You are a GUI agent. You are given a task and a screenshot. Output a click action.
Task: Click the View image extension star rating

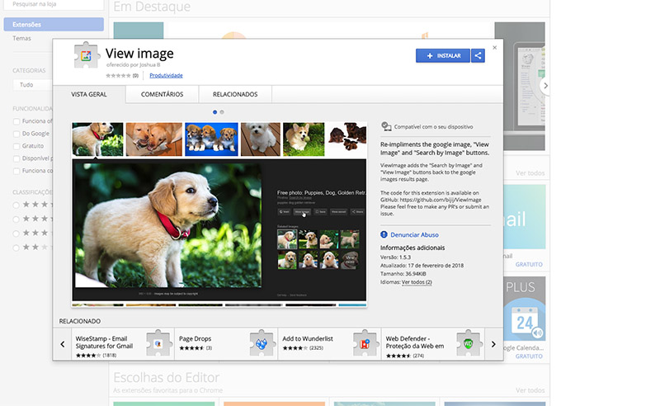tap(118, 76)
